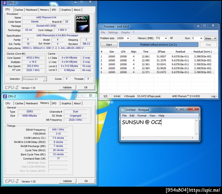Viewport: 222px width, 194px height.
Task: Click the Core Voltage value 1.560 V
Action: tap(62, 30)
